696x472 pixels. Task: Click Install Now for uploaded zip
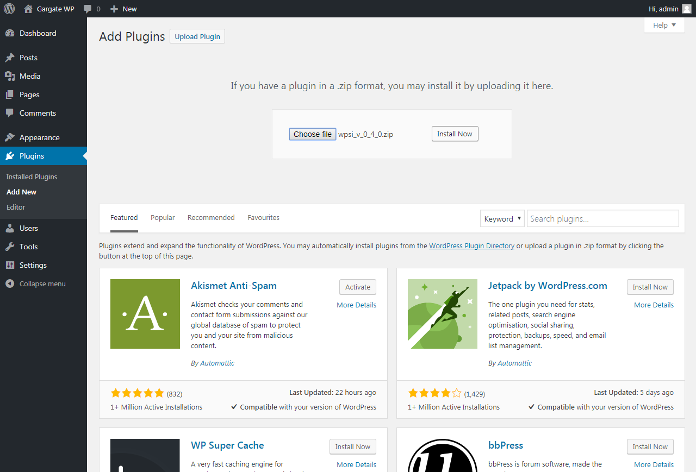(x=455, y=134)
